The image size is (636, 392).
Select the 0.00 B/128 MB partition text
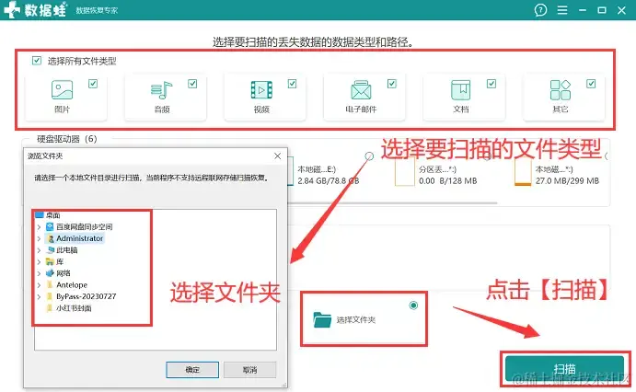point(448,180)
